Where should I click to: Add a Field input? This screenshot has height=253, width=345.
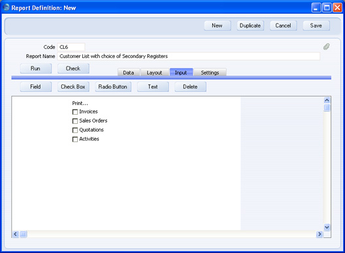[36, 87]
